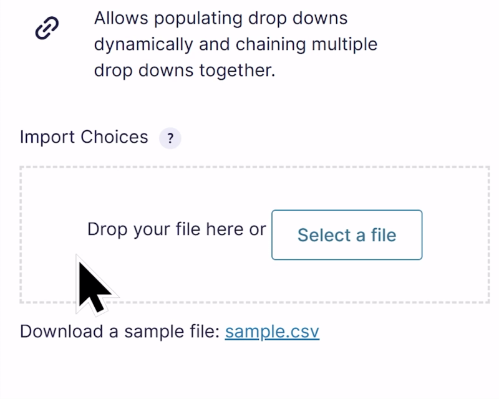The width and height of the screenshot is (499, 399).
Task: Click the words 'chaining multiple' in the description
Action: click(x=296, y=44)
